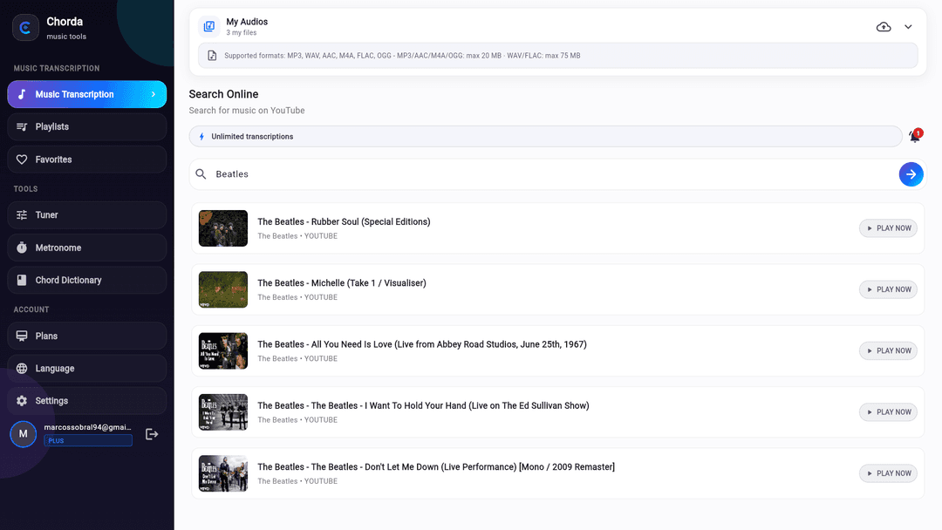Select The Beatles - Michelle title
The image size is (942, 530).
[x=342, y=282]
